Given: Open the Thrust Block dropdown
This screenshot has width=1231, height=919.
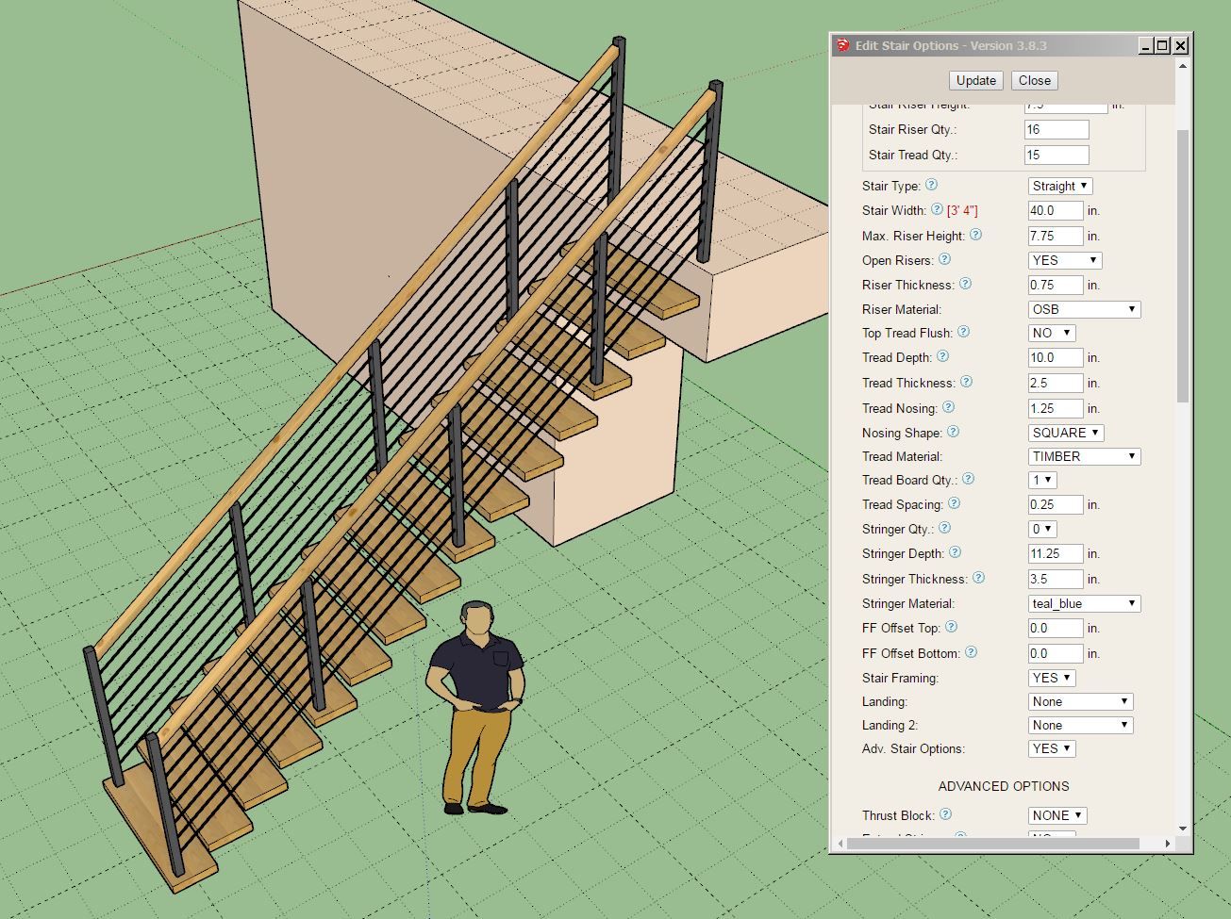Looking at the screenshot, I should point(1057,815).
